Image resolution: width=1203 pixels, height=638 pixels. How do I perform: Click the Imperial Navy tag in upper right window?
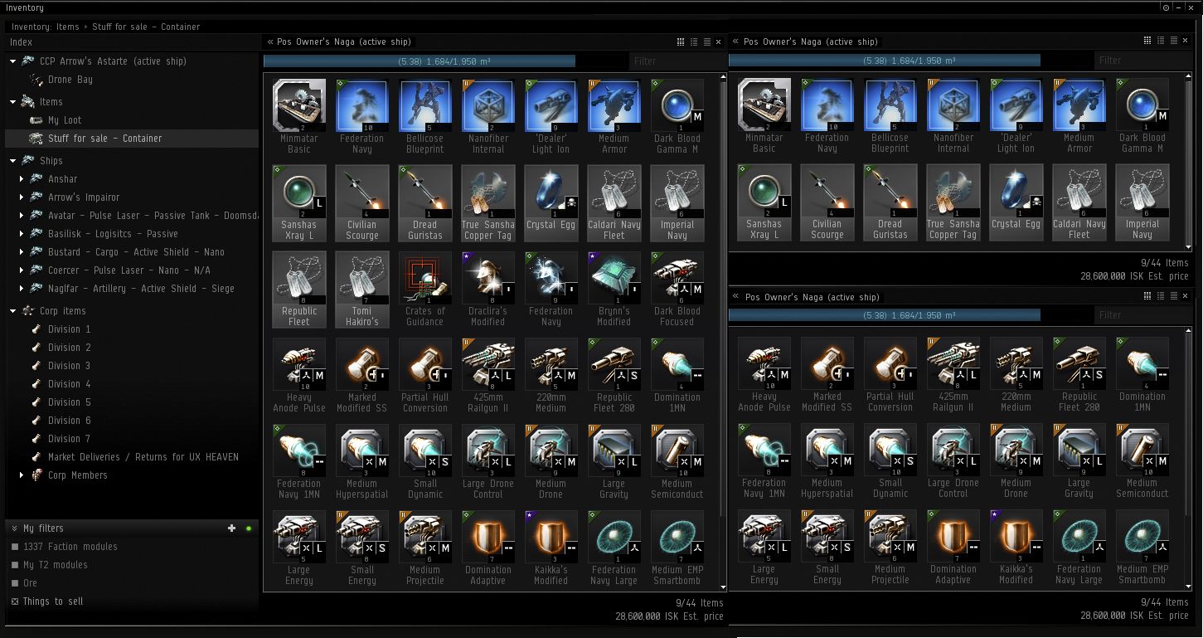click(x=1142, y=202)
